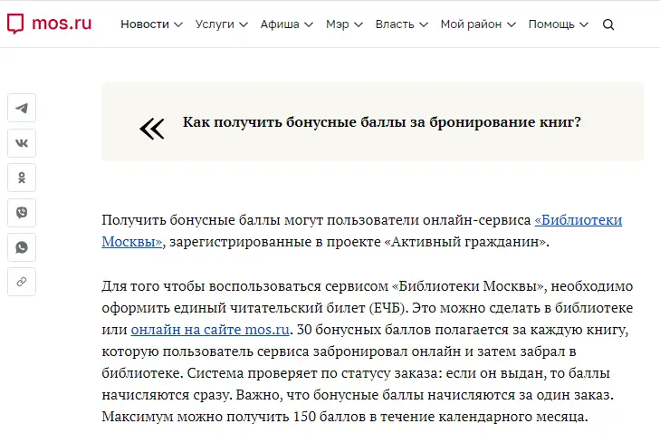Click text «Активный гражданин»
Screen dimensions: 660x443
(466, 242)
